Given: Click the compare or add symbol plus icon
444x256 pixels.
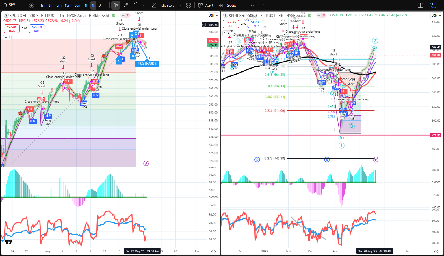Looking at the screenshot, I should (x=31, y=5).
